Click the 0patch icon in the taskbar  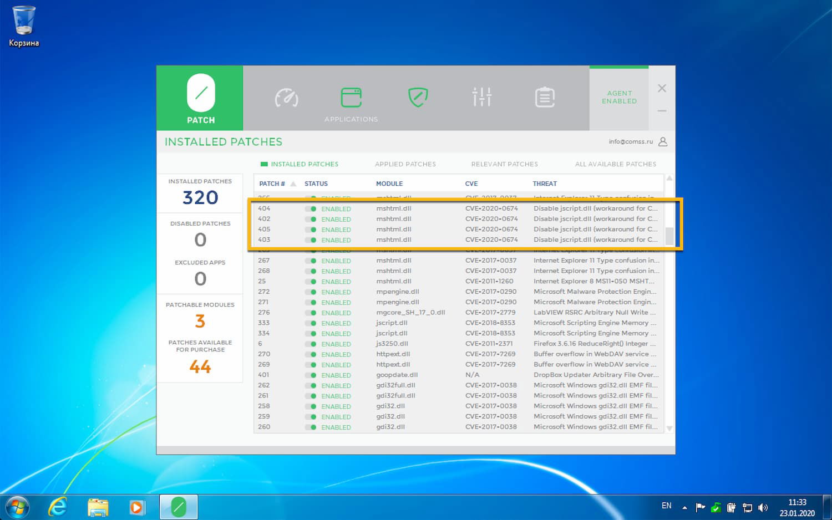(178, 506)
